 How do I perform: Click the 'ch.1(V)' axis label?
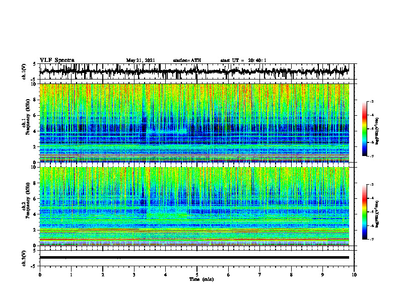coord(24,71)
